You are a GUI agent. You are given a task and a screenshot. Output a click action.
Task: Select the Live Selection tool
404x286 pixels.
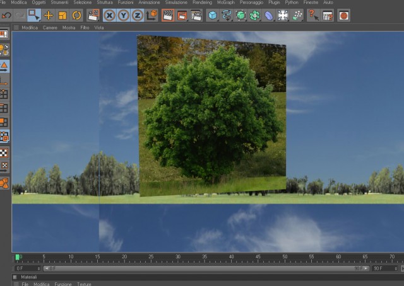pyautogui.click(x=34, y=15)
